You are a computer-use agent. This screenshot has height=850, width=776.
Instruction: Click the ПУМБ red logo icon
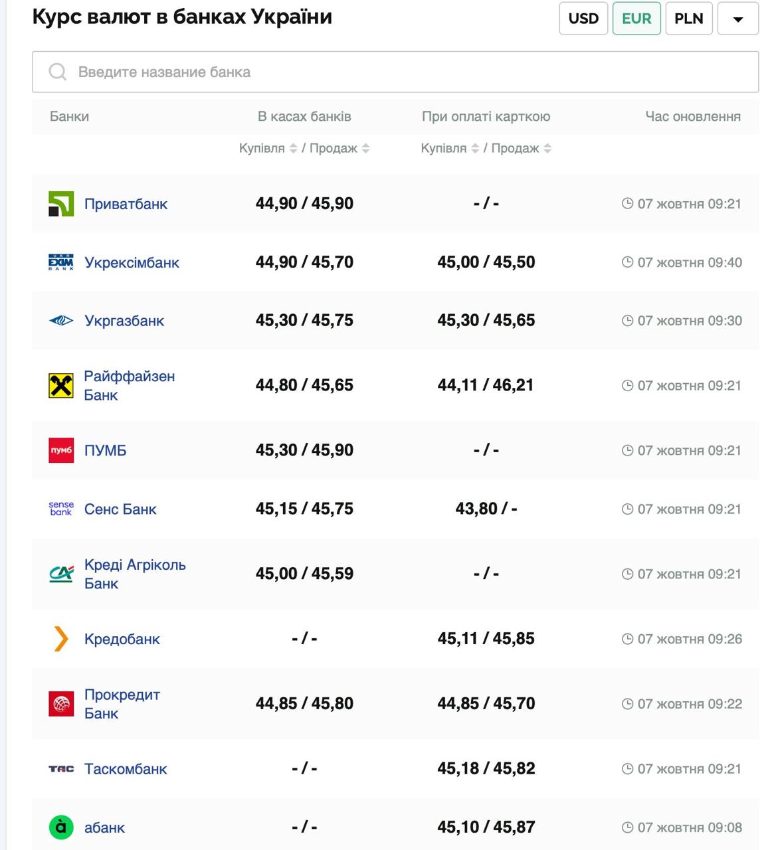[x=61, y=450]
